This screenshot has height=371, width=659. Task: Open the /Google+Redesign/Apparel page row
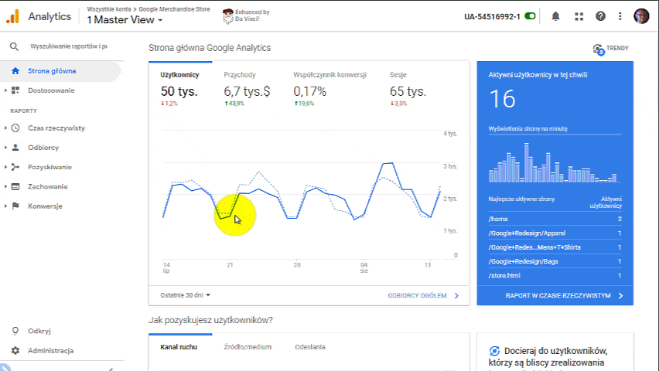click(555, 233)
